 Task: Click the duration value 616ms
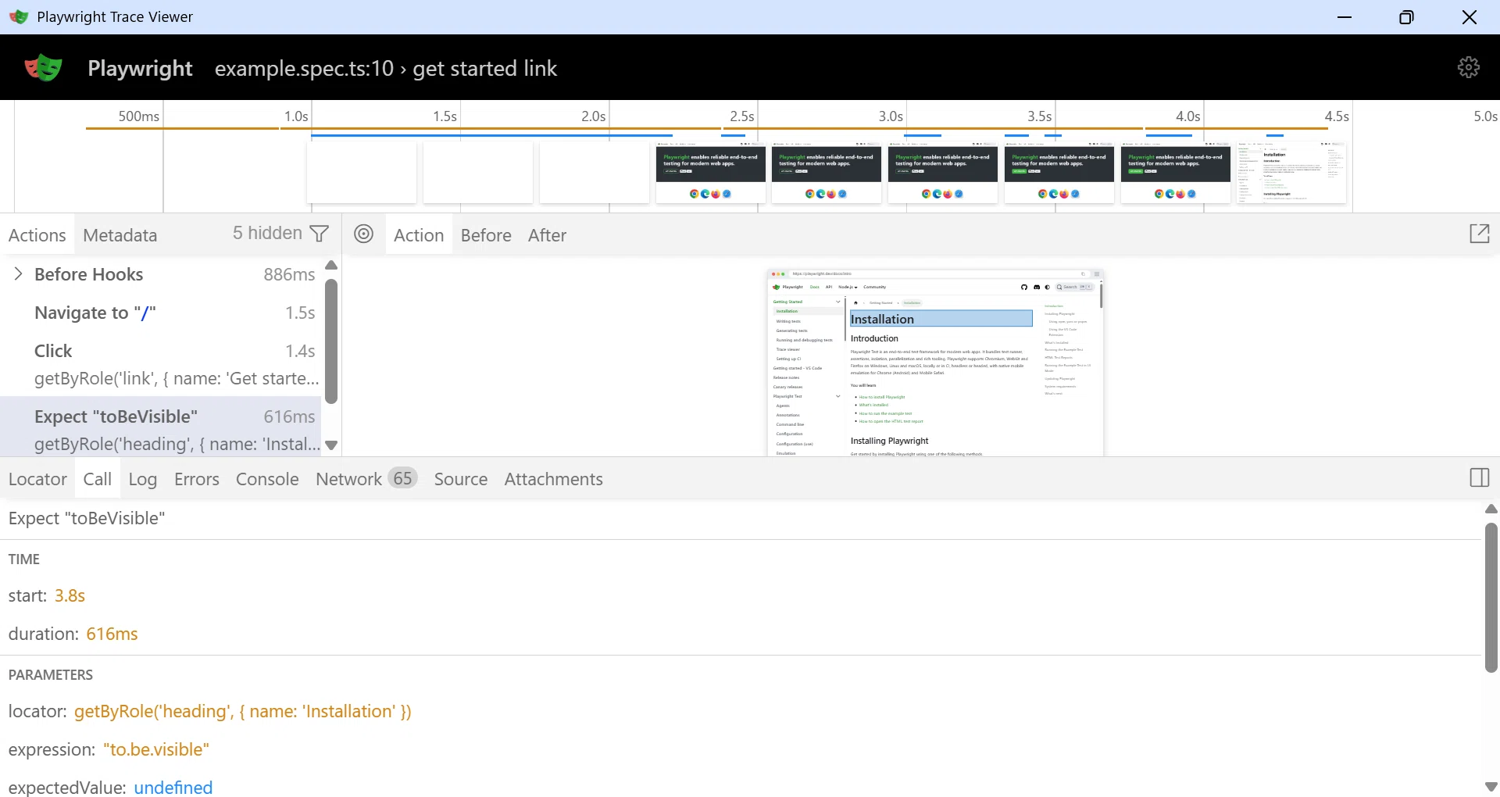point(112,634)
